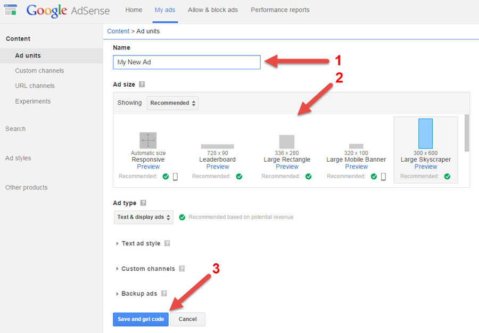Select the 300 x 600 Large Skyscraper thumbnail
Image resolution: width=479 pixels, height=333 pixels.
tap(426, 134)
